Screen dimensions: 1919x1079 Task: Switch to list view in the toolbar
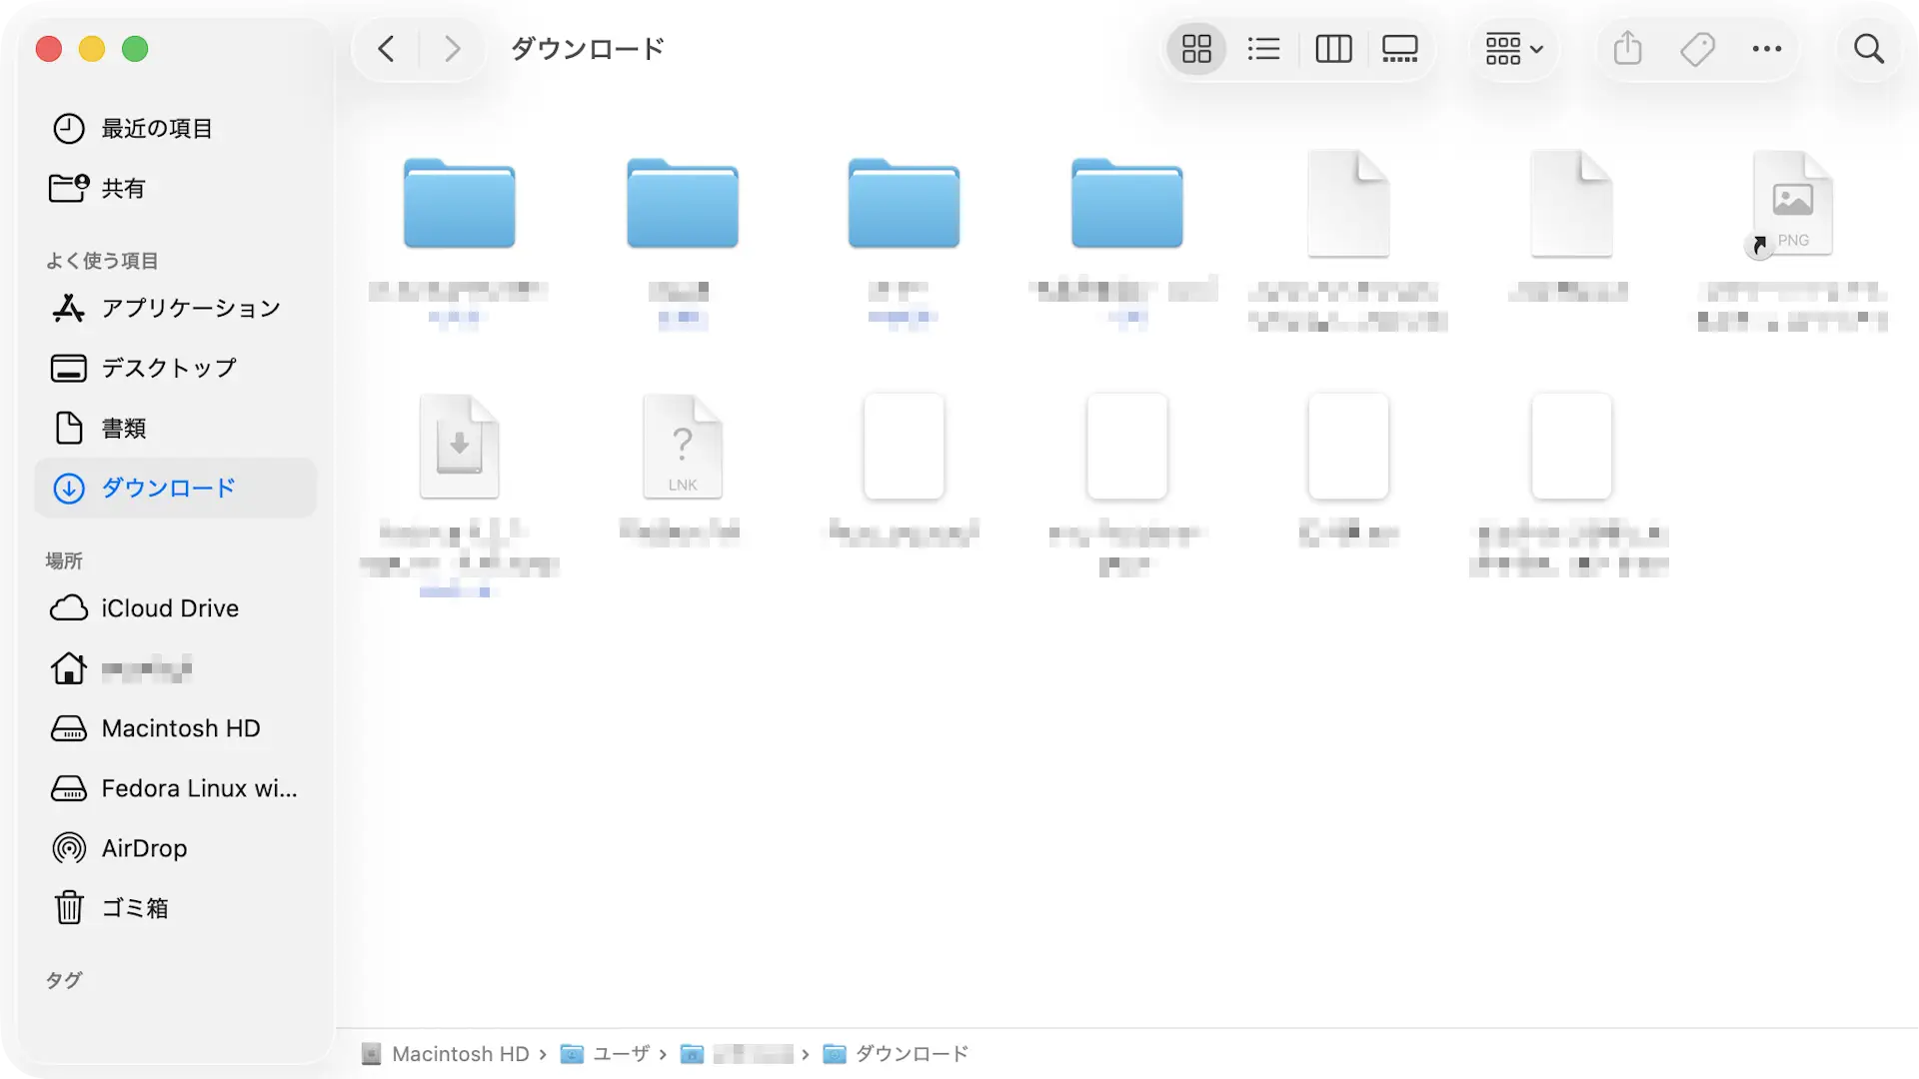1263,48
